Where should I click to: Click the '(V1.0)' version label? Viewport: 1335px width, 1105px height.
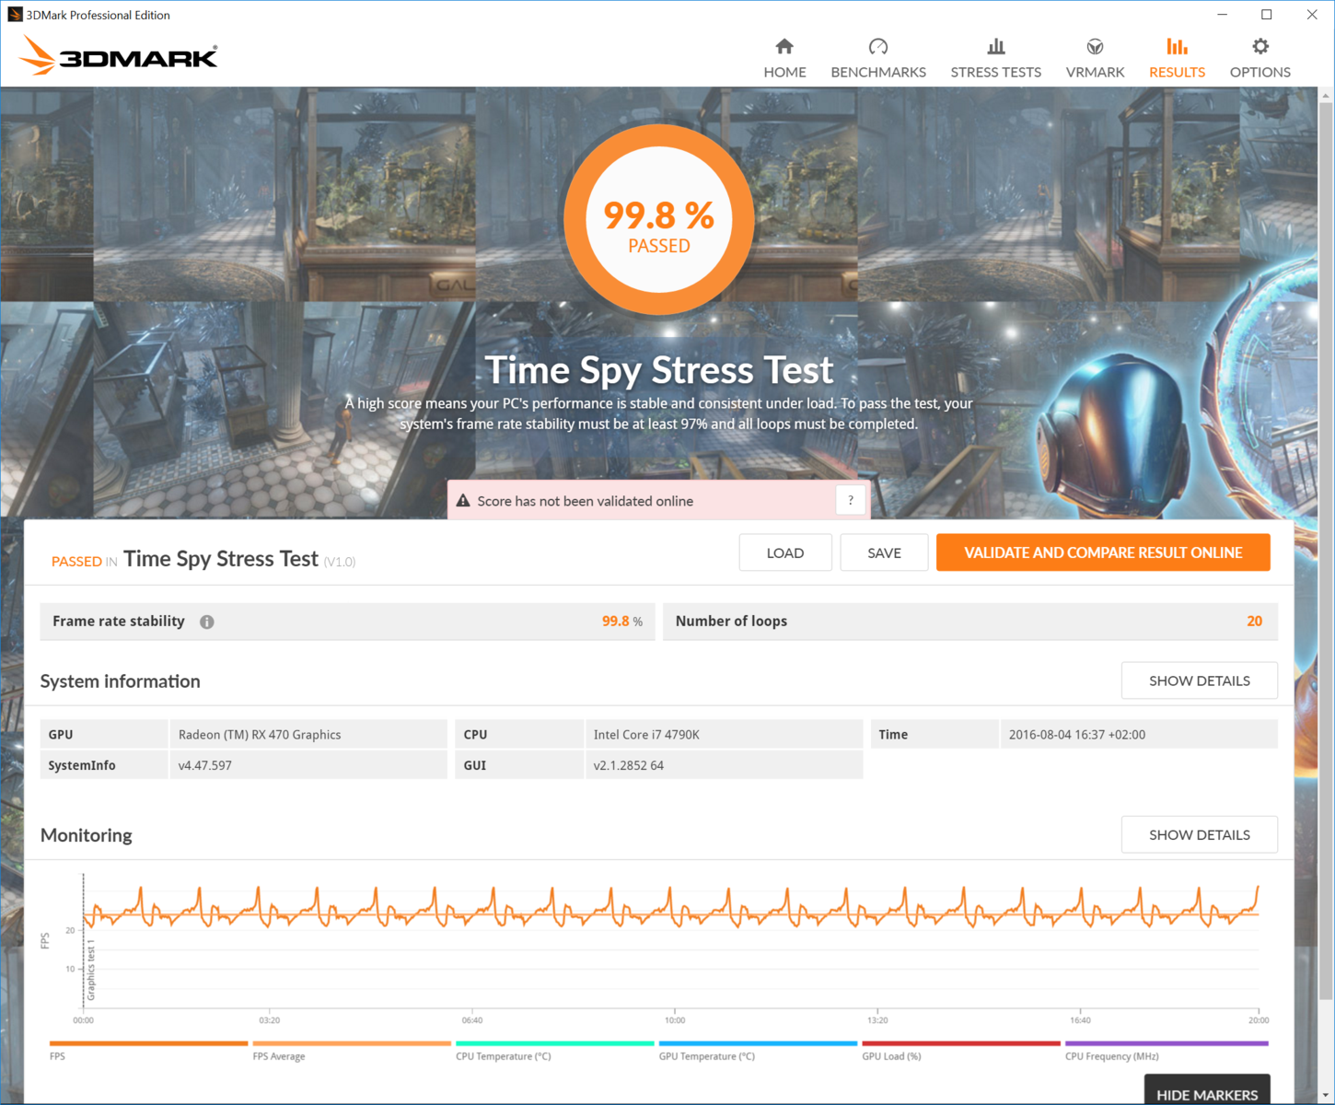pyautogui.click(x=340, y=562)
